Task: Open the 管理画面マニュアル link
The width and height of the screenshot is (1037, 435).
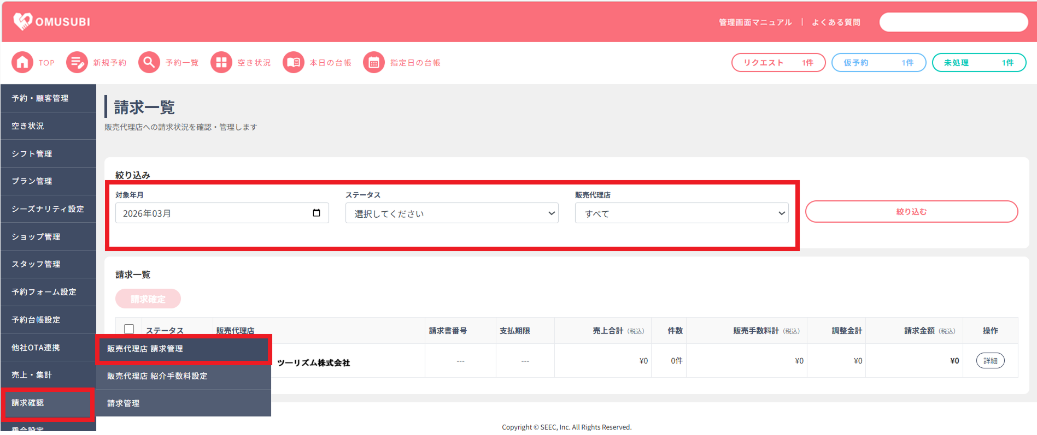Action: point(755,22)
